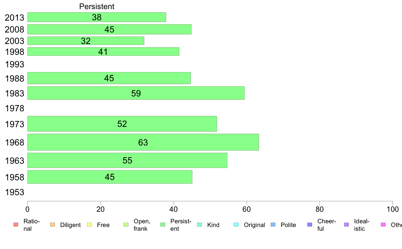The width and height of the screenshot is (402, 249).
Task: Select the Cheerful legend color swatch
Action: (x=310, y=225)
